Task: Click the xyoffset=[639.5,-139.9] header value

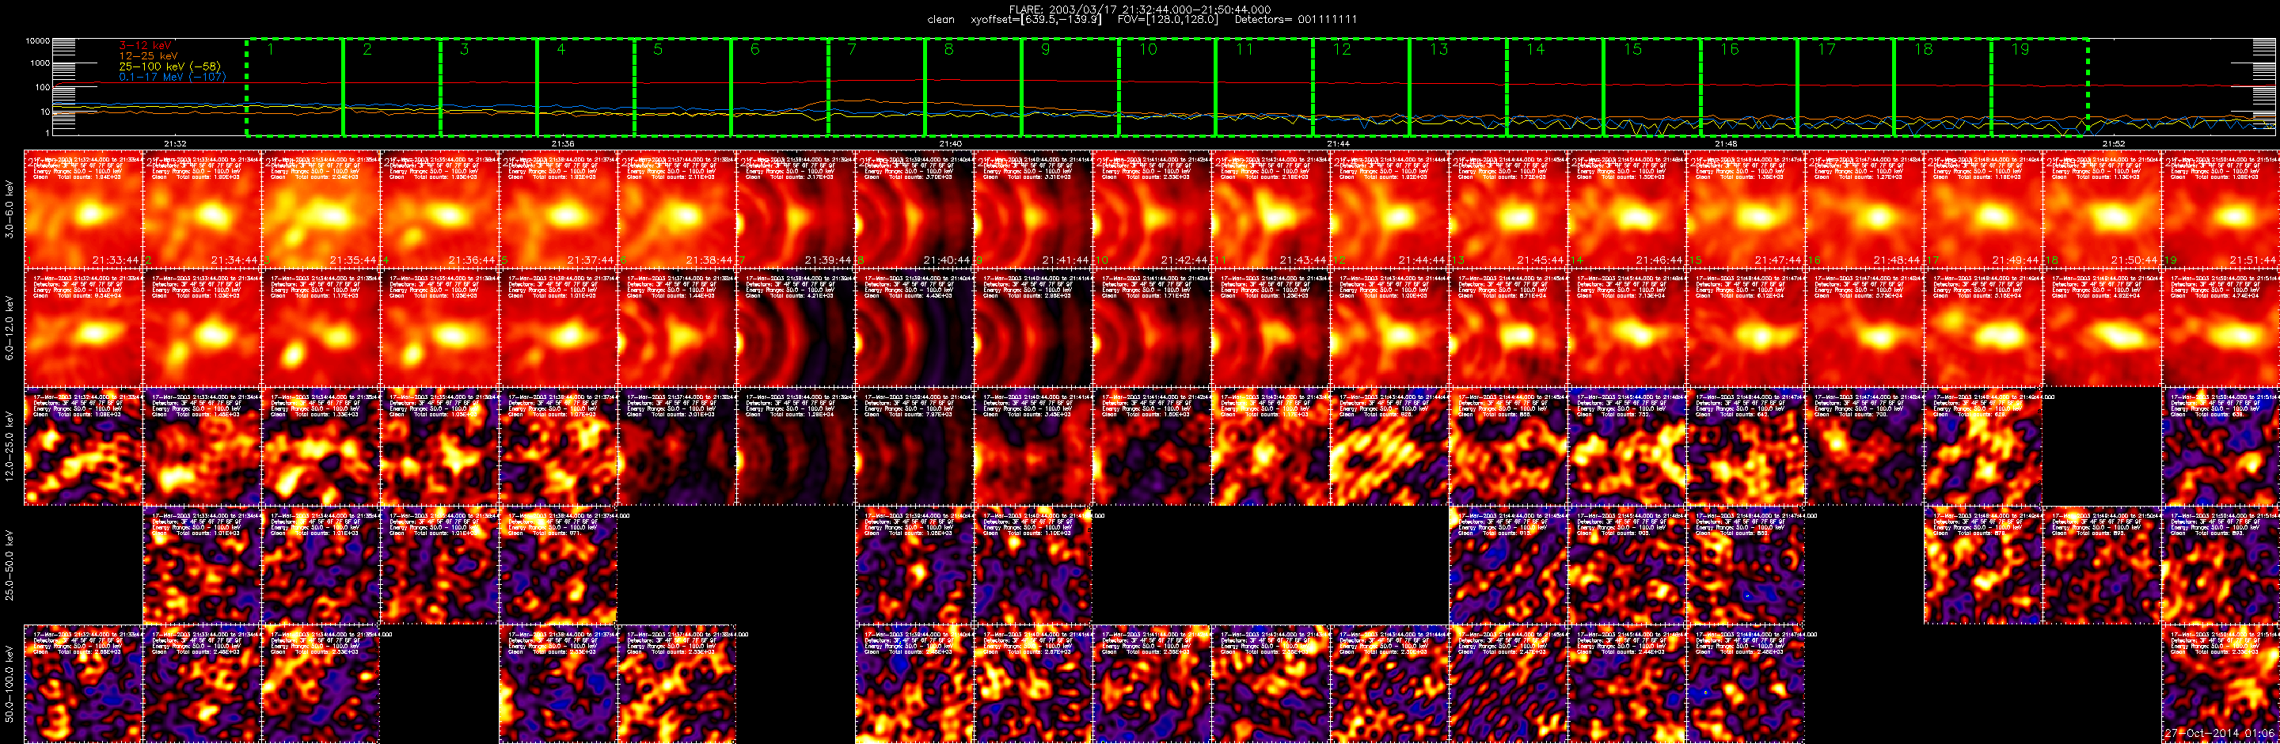Action: coord(1036,20)
